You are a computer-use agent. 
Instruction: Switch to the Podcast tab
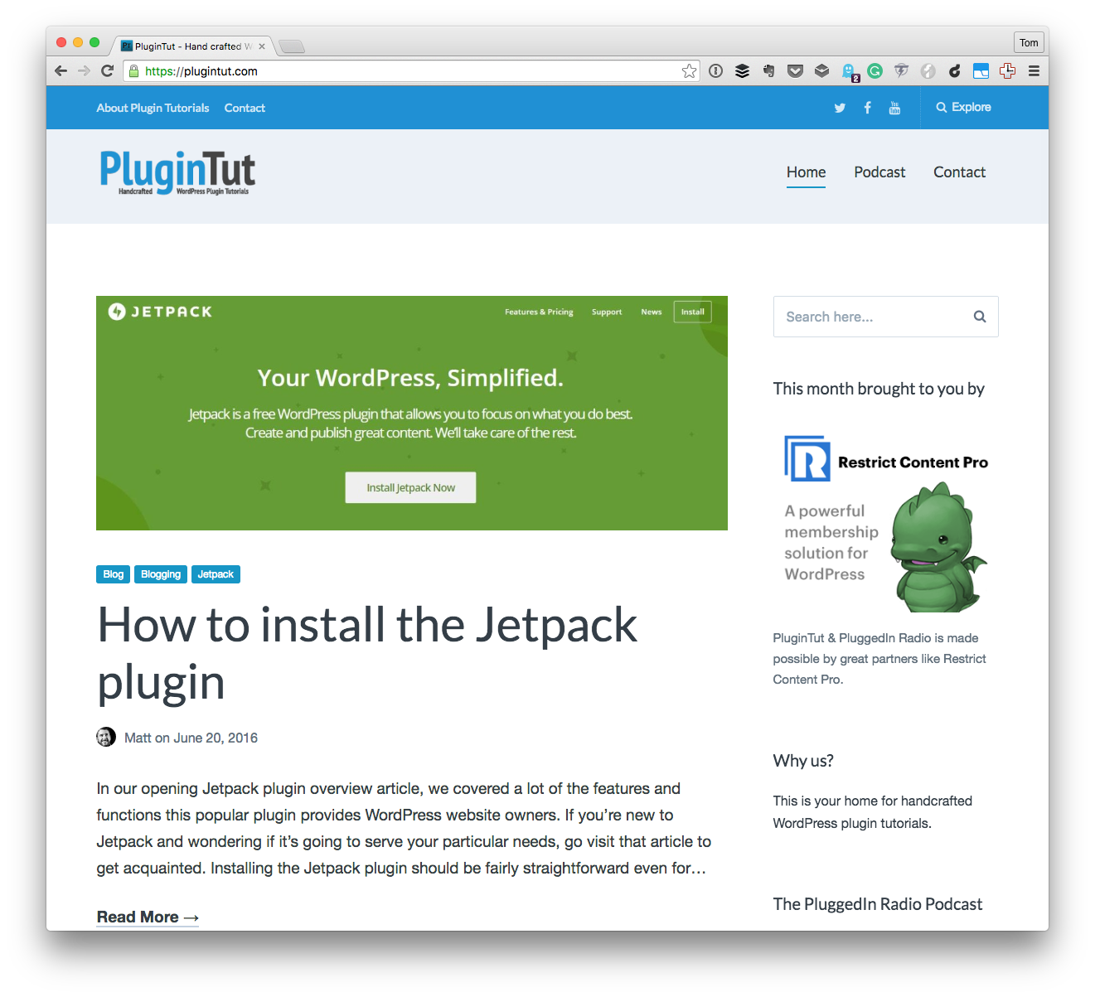tap(879, 172)
